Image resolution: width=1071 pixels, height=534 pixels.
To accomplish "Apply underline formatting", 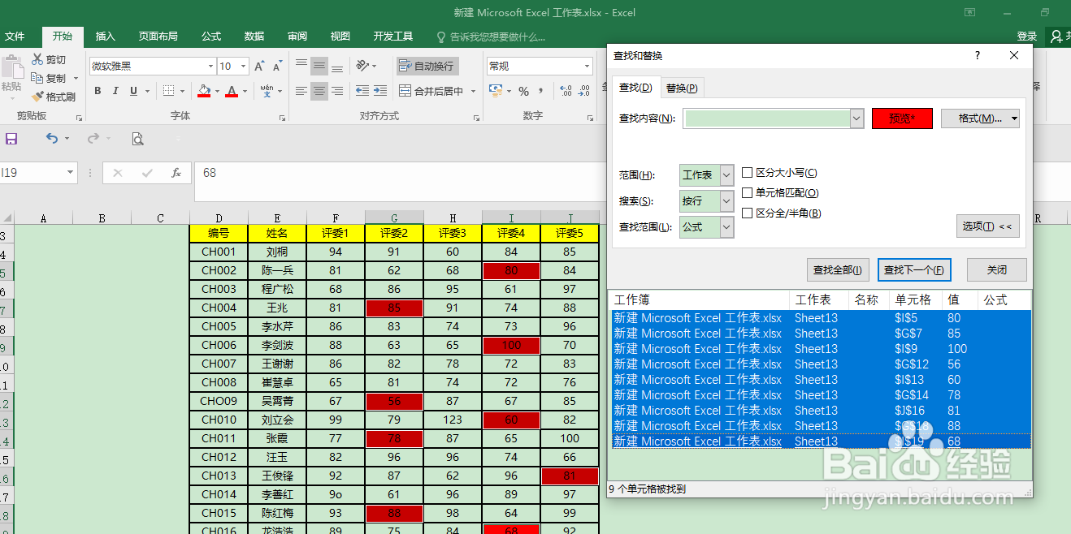I will (x=132, y=91).
